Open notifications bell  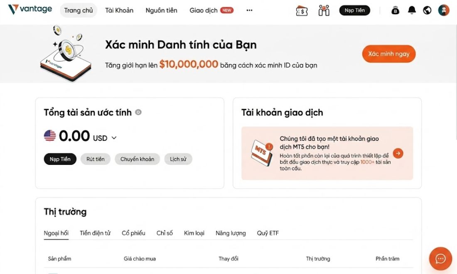[x=412, y=10]
